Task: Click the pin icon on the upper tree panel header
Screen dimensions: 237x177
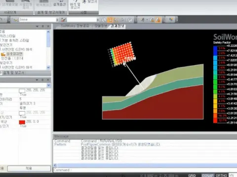Action: pos(42,26)
